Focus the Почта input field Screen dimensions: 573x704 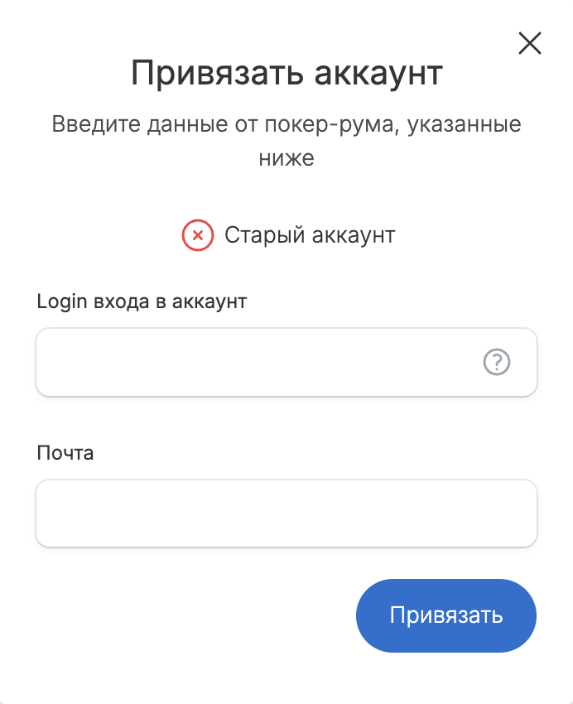click(286, 514)
